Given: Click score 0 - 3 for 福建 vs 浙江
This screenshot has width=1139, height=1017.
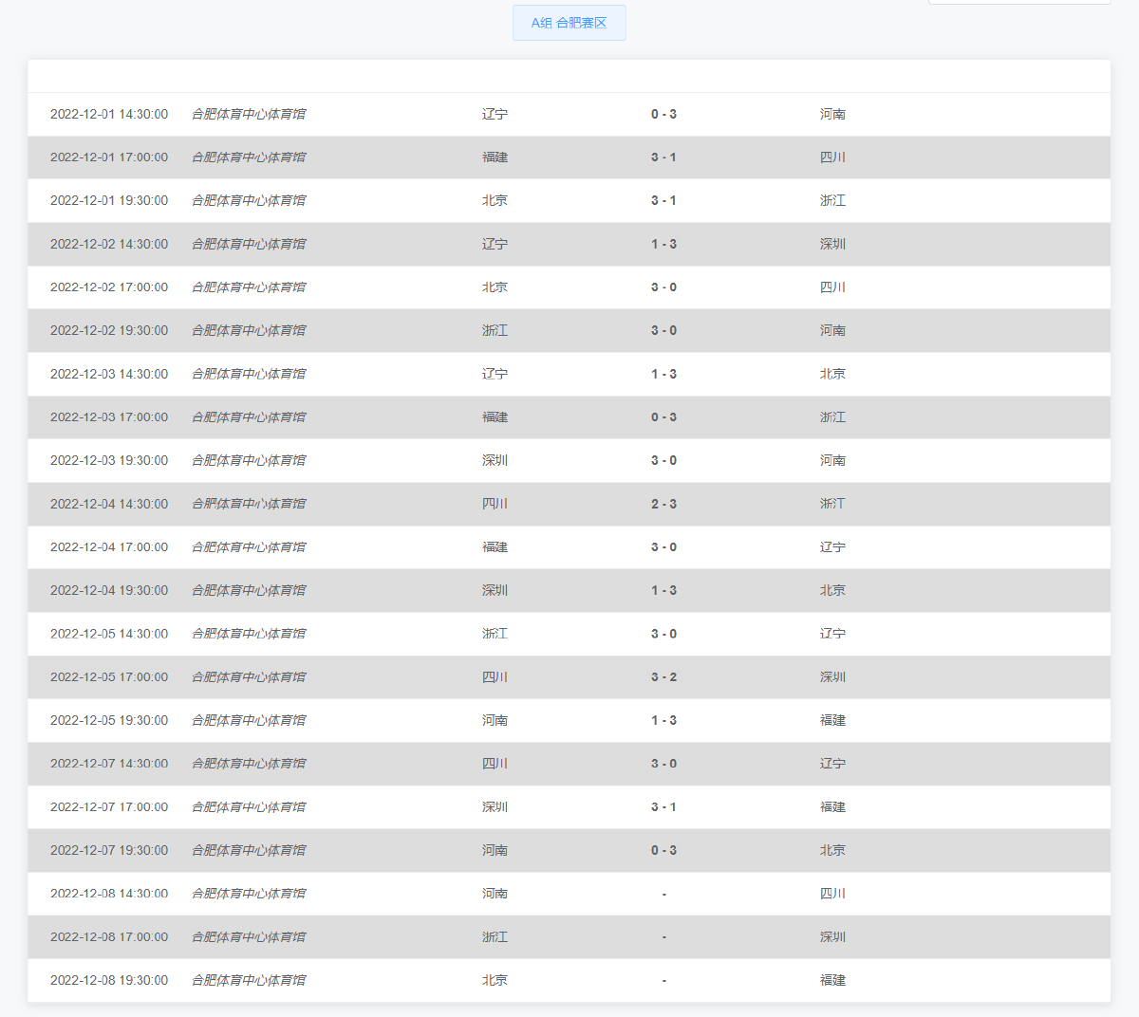Looking at the screenshot, I should pyautogui.click(x=663, y=417).
